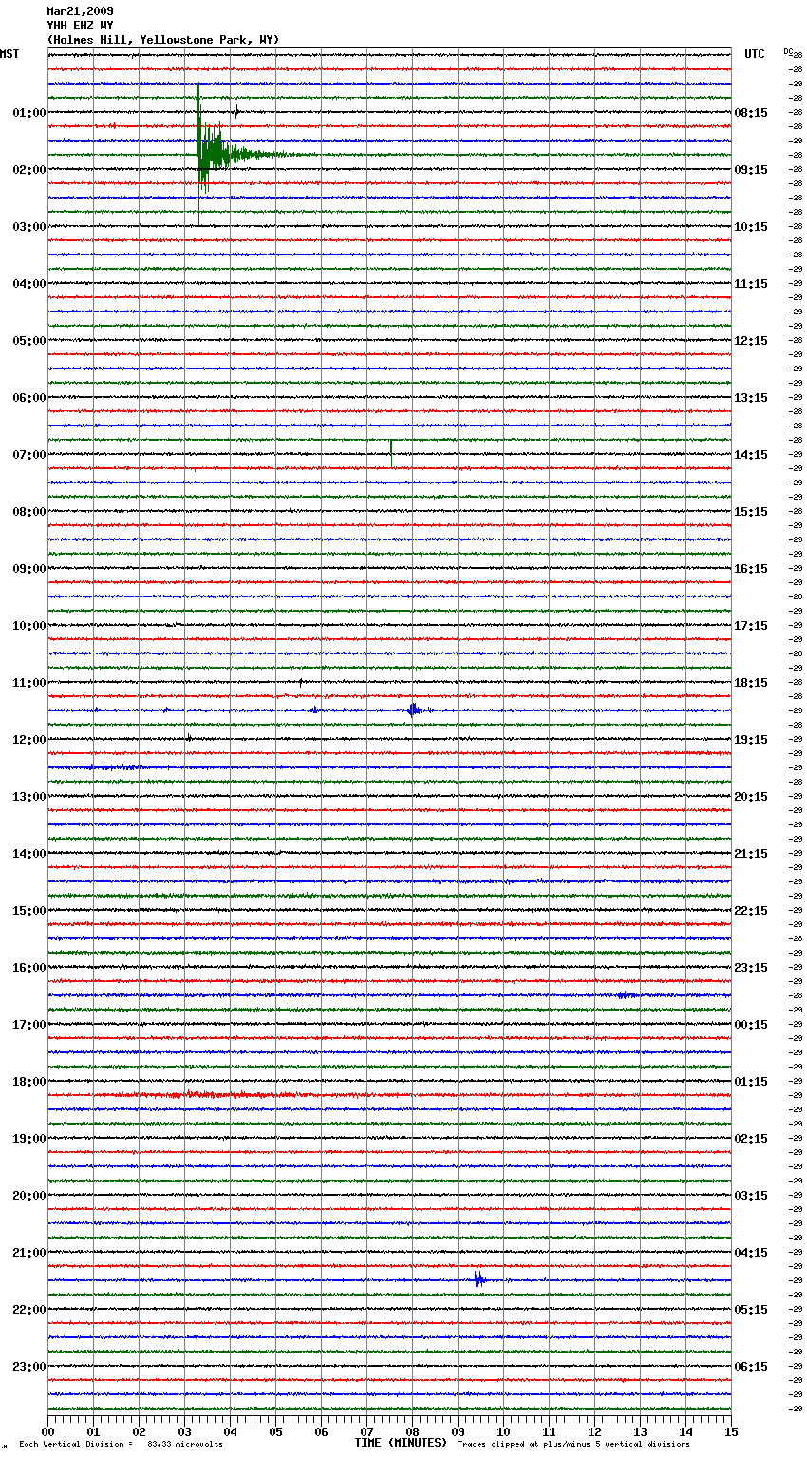Click minute tick label 03 on bottom axis
Viewport: 807px width, 1457px height.
coord(184,1431)
